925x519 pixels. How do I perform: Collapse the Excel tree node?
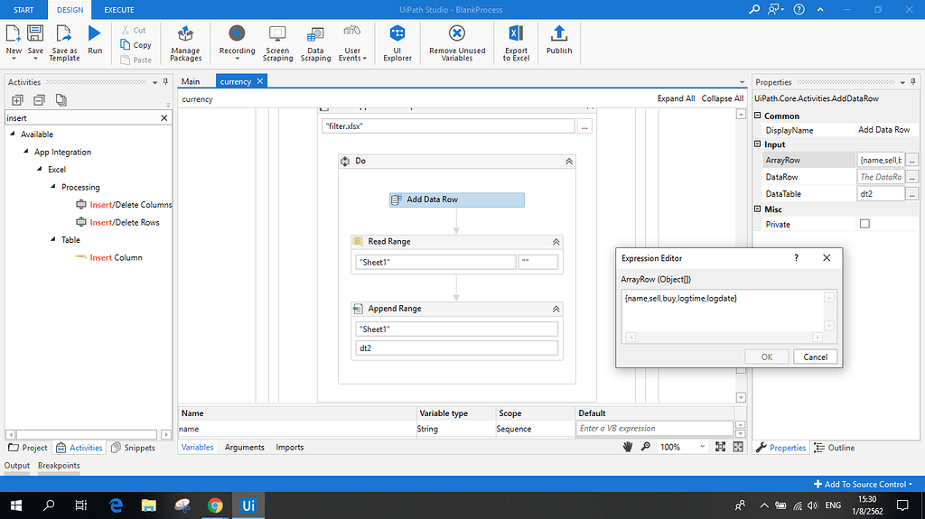point(40,170)
